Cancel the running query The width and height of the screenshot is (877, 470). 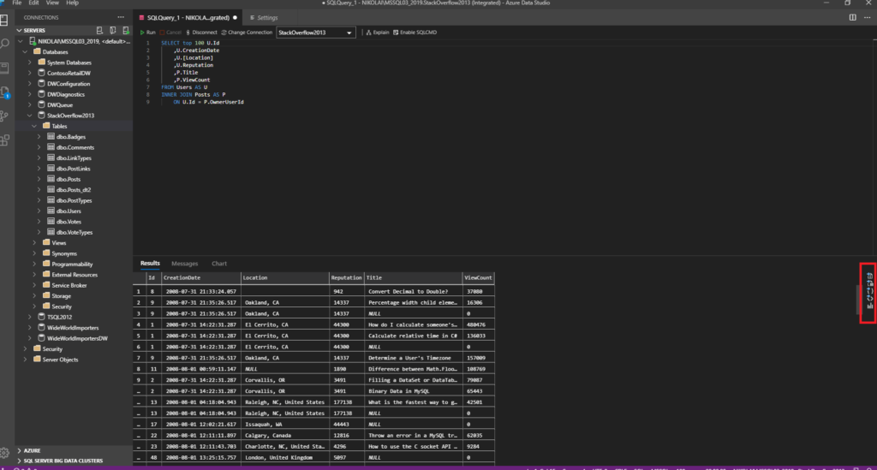pos(170,33)
